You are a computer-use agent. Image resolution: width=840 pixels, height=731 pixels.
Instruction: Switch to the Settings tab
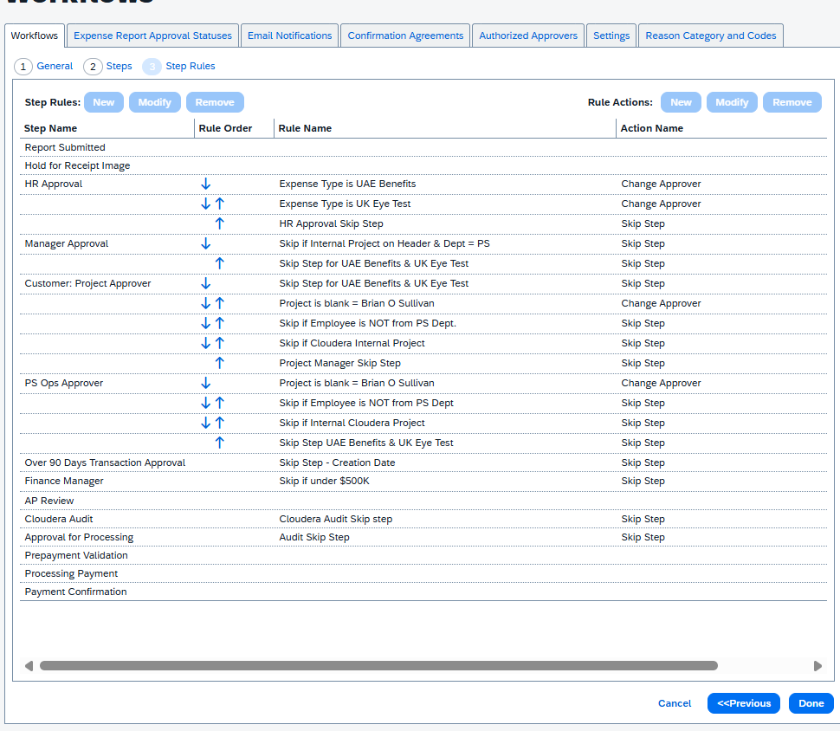[611, 36]
